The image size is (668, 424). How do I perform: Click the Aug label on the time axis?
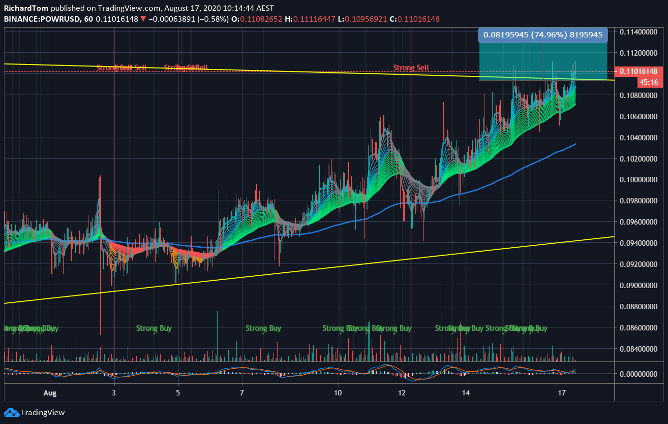point(50,393)
